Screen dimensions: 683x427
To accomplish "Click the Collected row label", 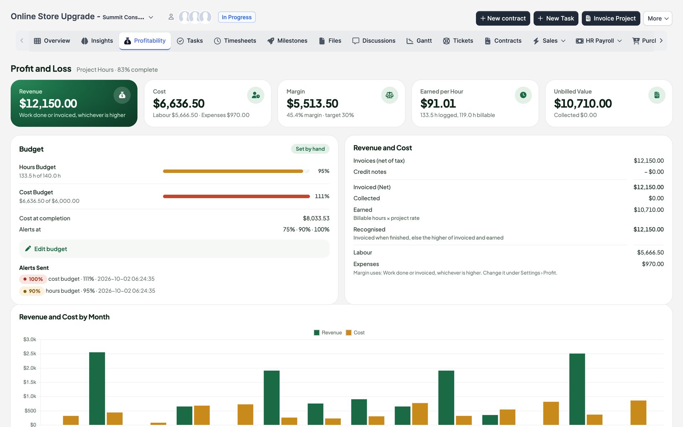I will (x=366, y=198).
